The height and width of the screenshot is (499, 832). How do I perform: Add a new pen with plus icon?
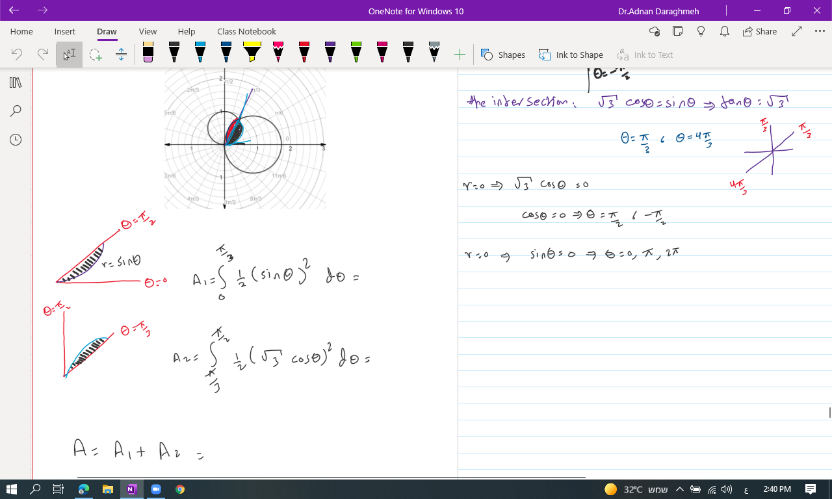460,55
